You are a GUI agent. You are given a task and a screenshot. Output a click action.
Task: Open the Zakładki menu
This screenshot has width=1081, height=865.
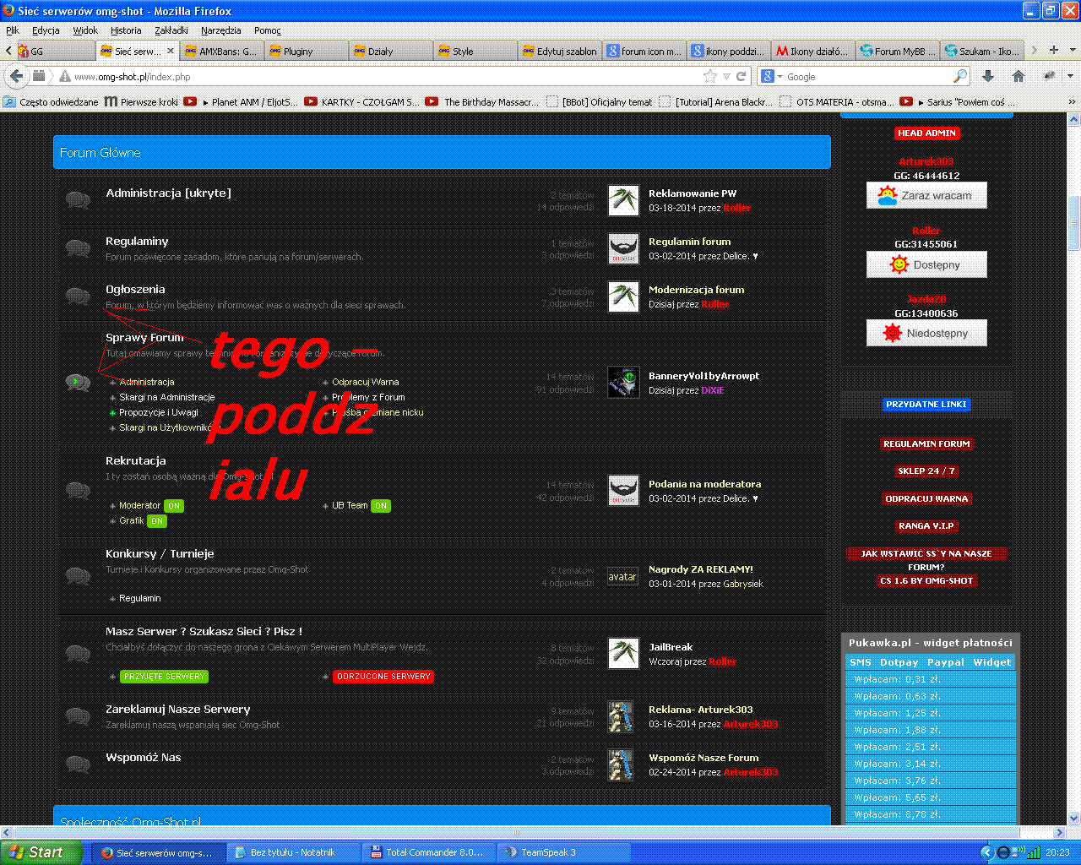[x=171, y=30]
